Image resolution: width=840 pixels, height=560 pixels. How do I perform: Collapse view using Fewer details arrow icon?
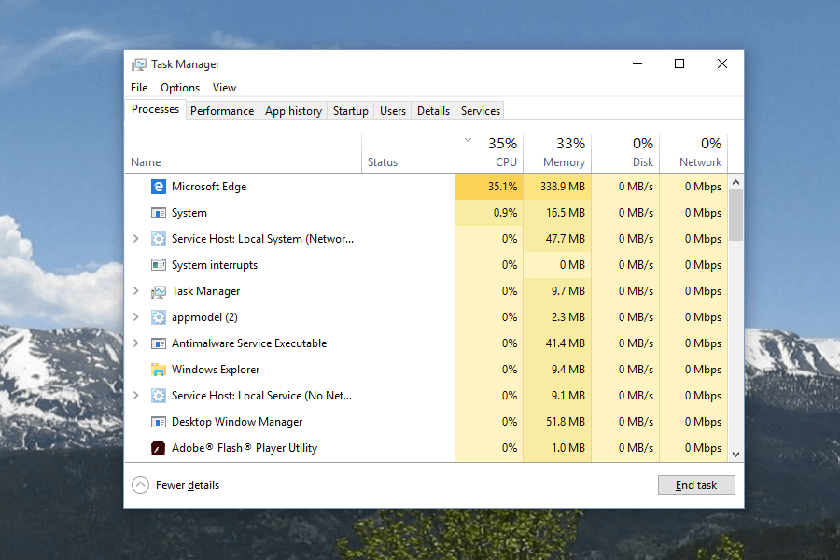(140, 485)
